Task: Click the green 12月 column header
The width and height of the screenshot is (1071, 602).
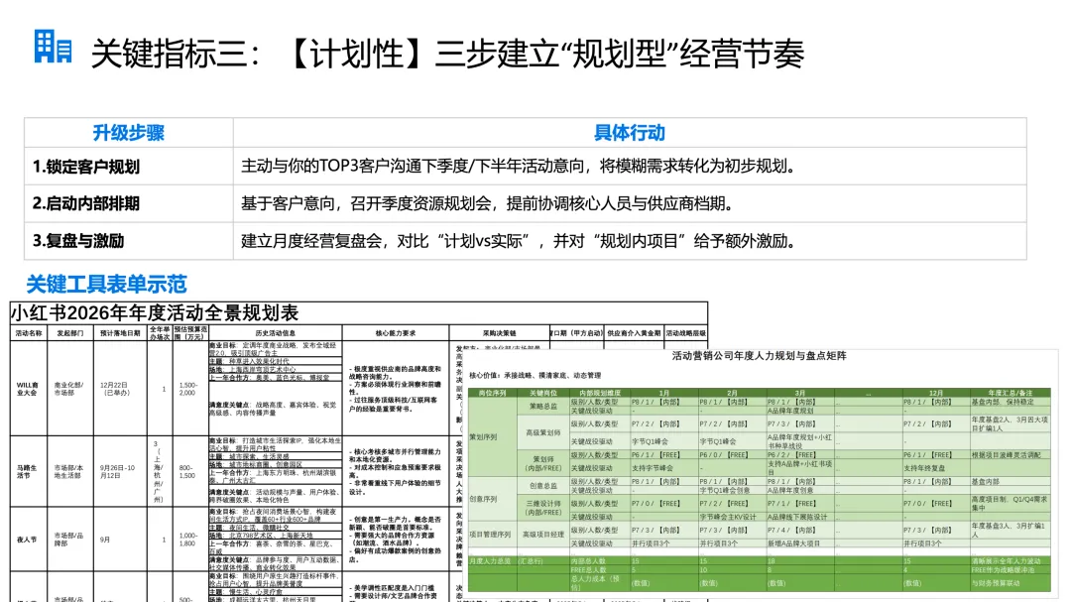Action: point(936,393)
